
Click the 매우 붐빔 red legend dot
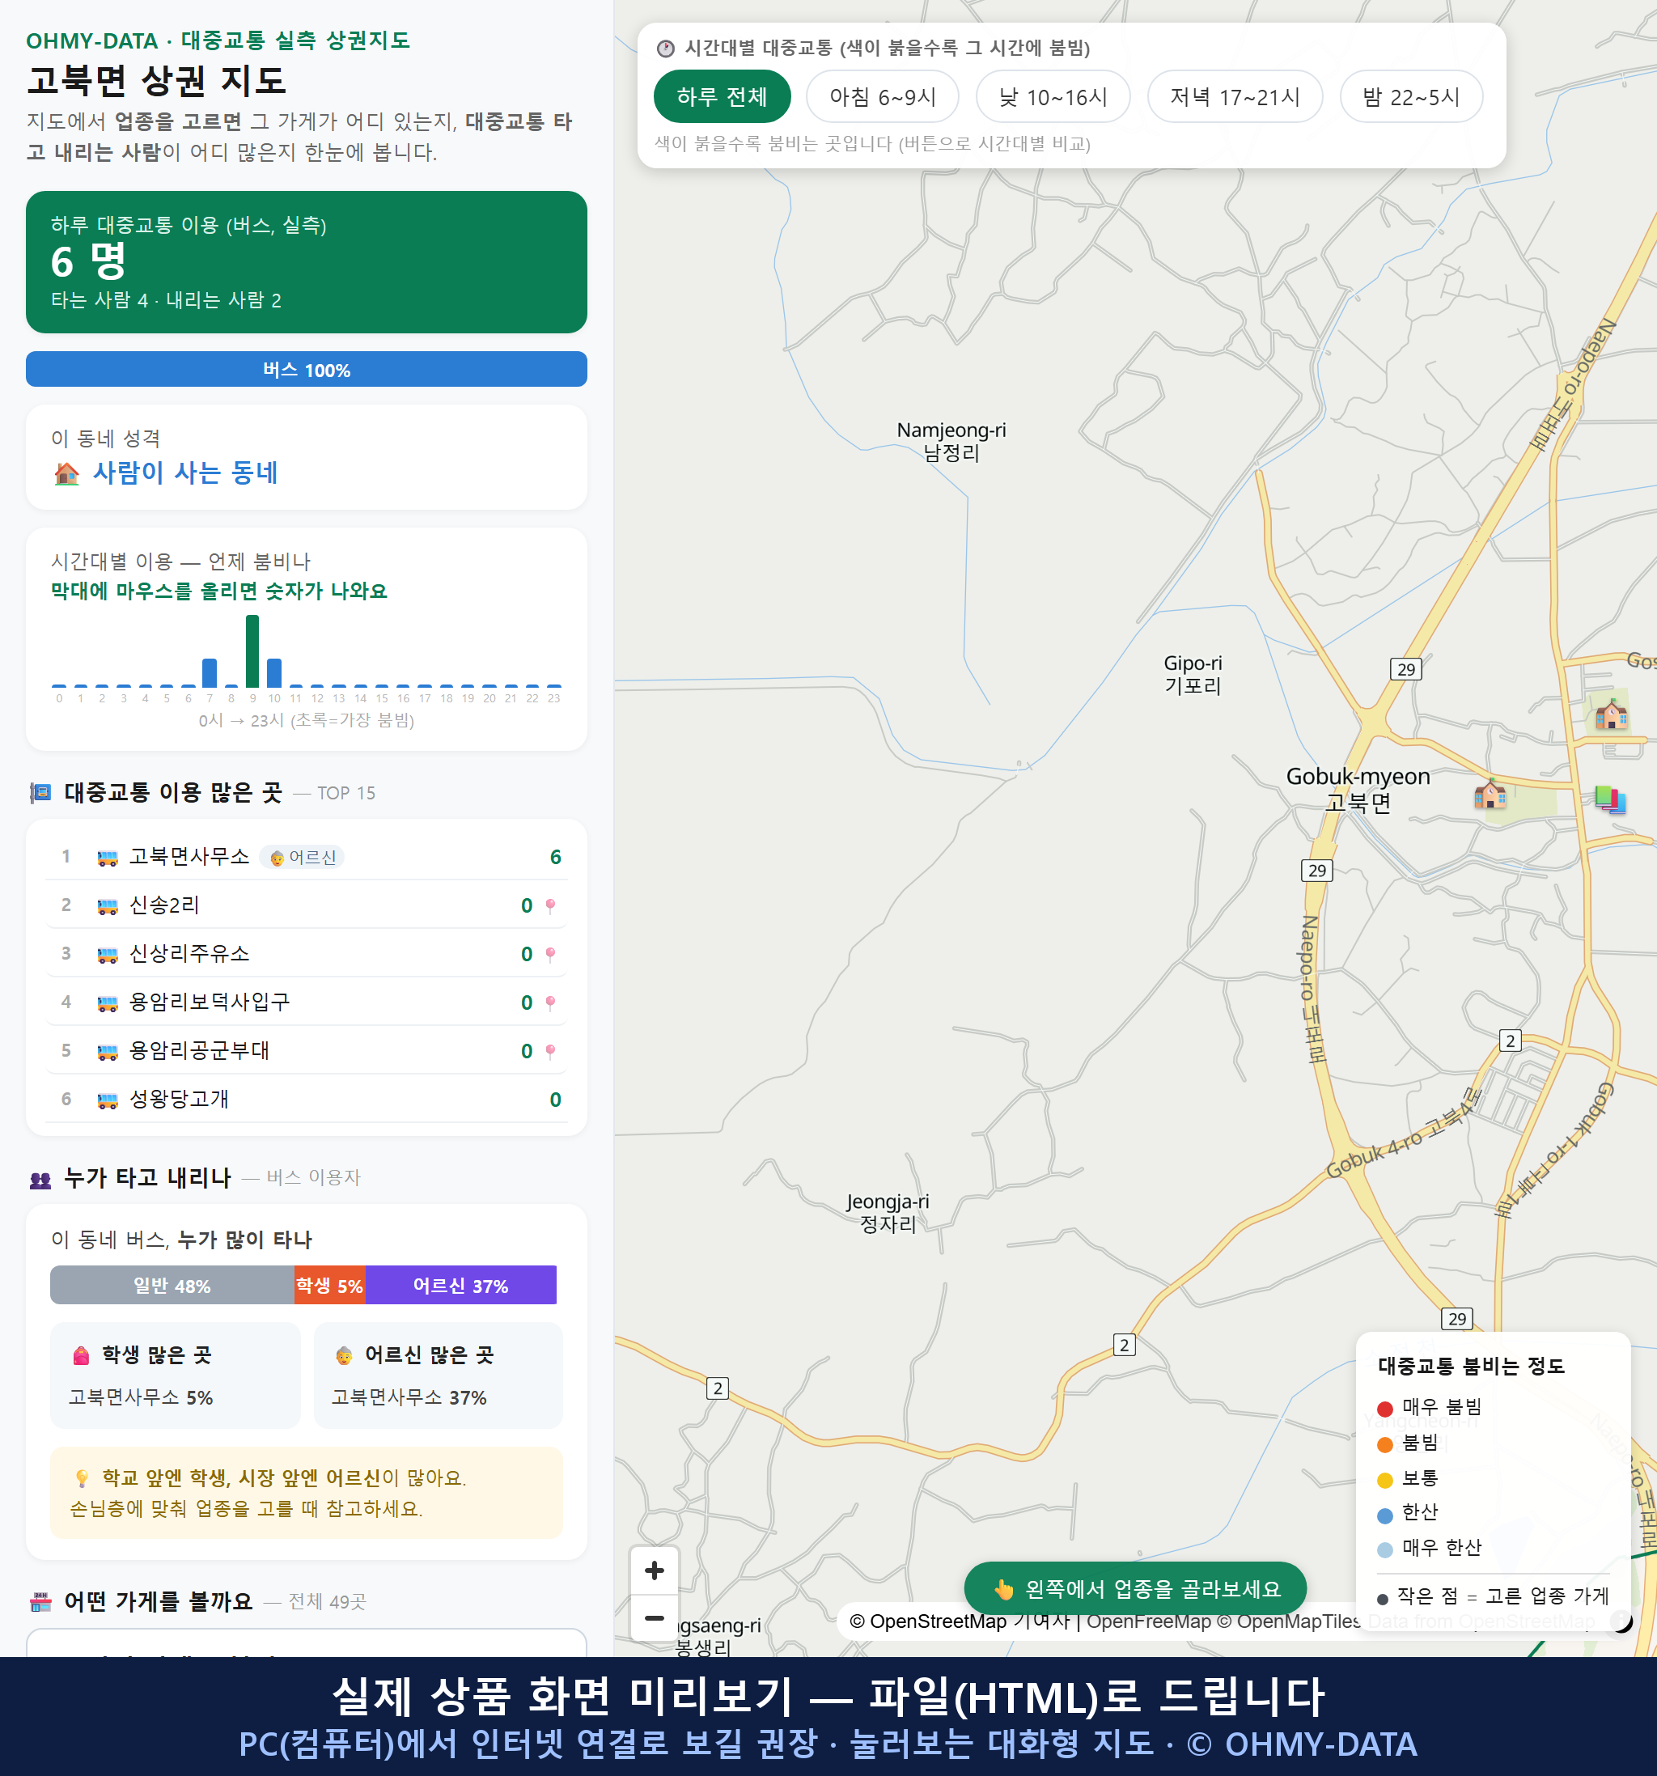tap(1384, 1409)
